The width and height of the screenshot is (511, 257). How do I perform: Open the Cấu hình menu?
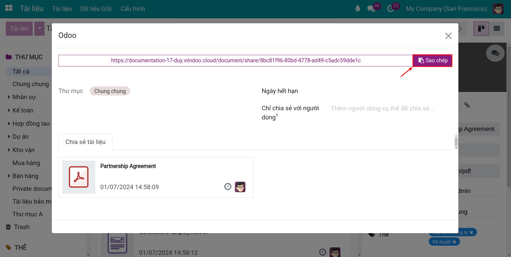(x=133, y=9)
